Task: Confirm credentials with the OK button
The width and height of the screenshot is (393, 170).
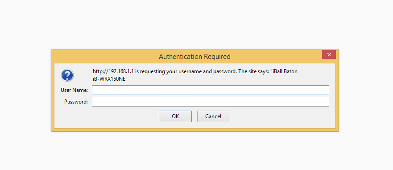Action: click(175, 116)
